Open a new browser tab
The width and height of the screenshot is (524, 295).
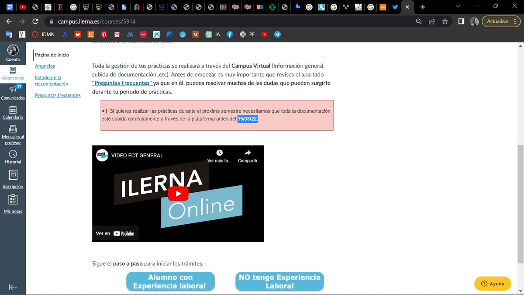click(x=422, y=7)
